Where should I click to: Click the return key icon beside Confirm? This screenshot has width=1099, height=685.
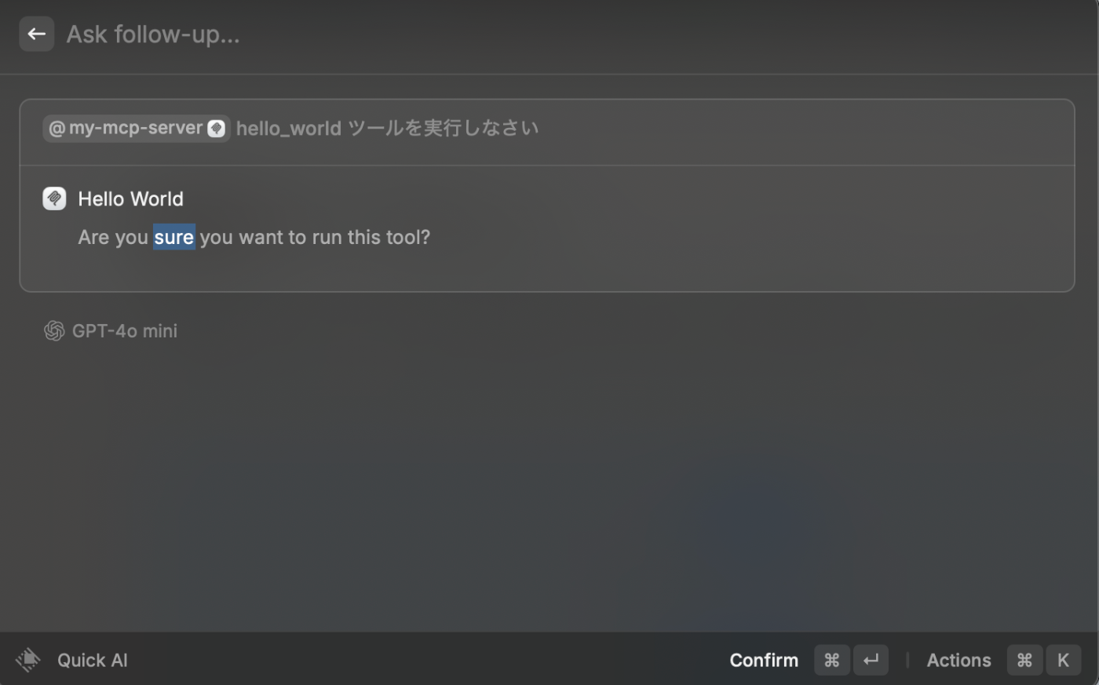(x=871, y=660)
